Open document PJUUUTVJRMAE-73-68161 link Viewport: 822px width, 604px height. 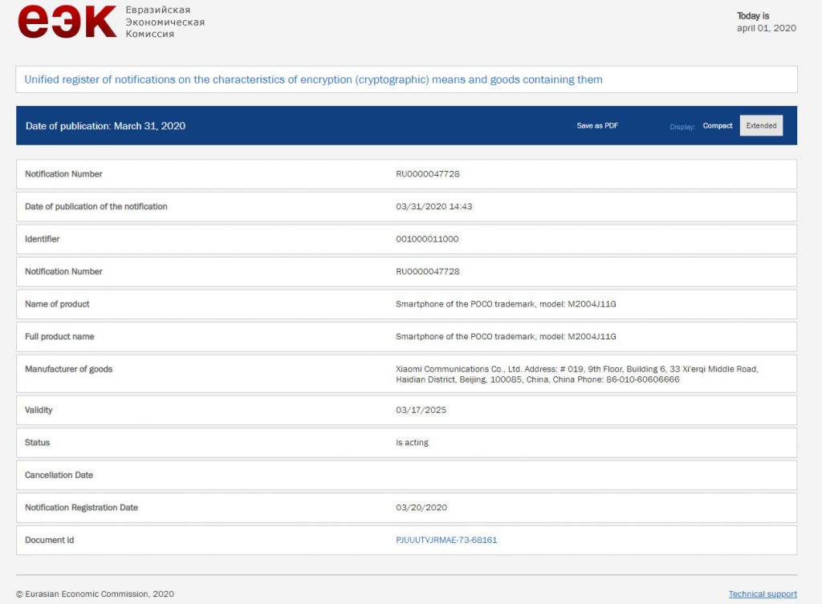click(x=446, y=540)
